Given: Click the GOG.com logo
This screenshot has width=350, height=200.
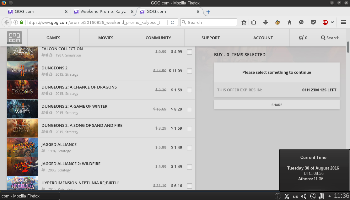Looking at the screenshot, I should click(14, 37).
